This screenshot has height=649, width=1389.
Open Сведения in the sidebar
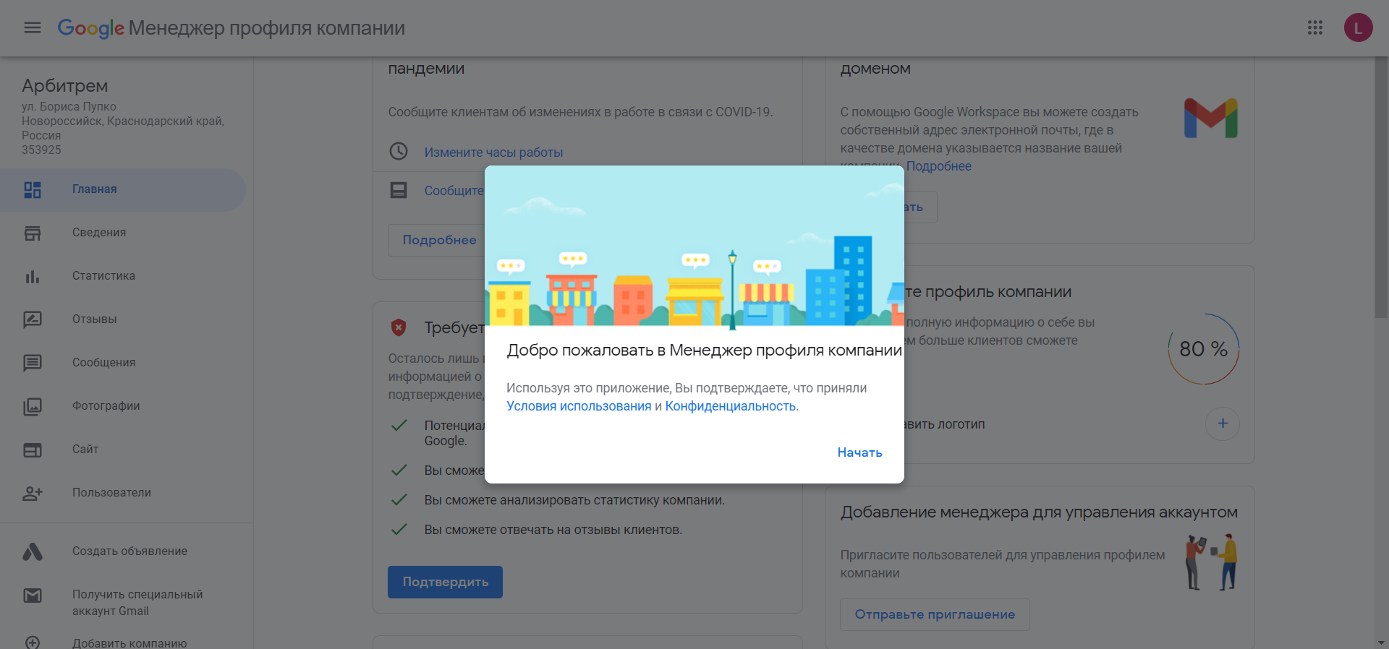pos(123,233)
